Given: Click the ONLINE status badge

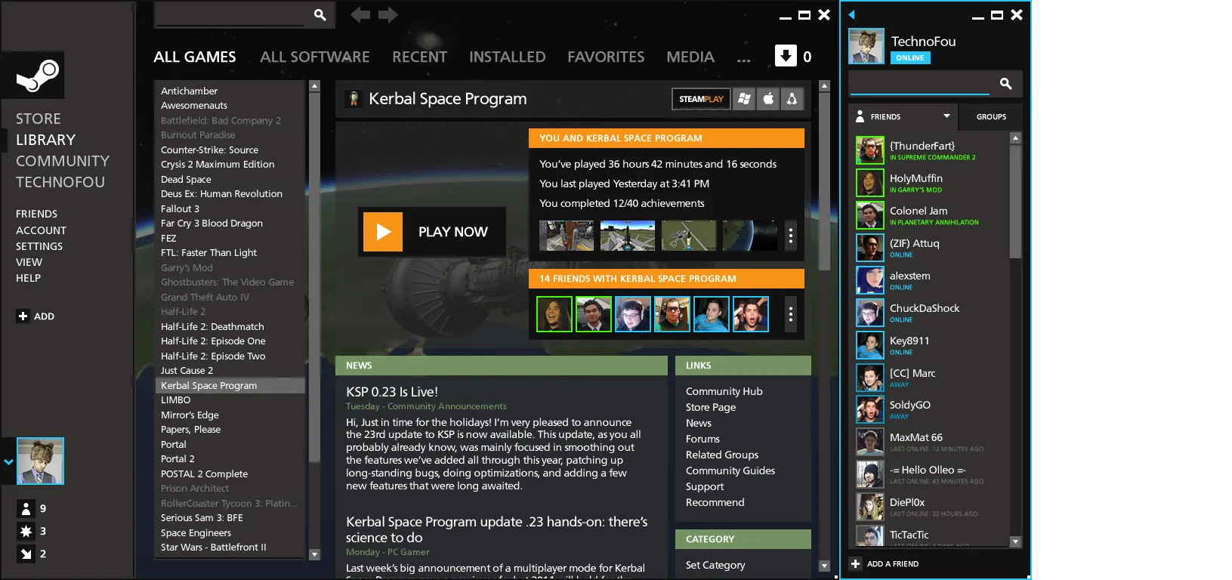Looking at the screenshot, I should [910, 58].
